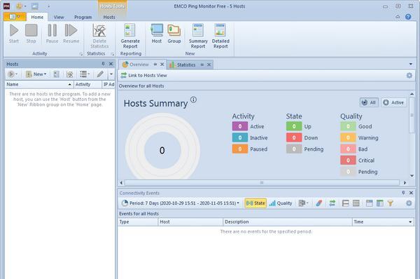Viewport: 420px width, 279px height.
Task: Select the All hosts filter
Action: (x=369, y=102)
